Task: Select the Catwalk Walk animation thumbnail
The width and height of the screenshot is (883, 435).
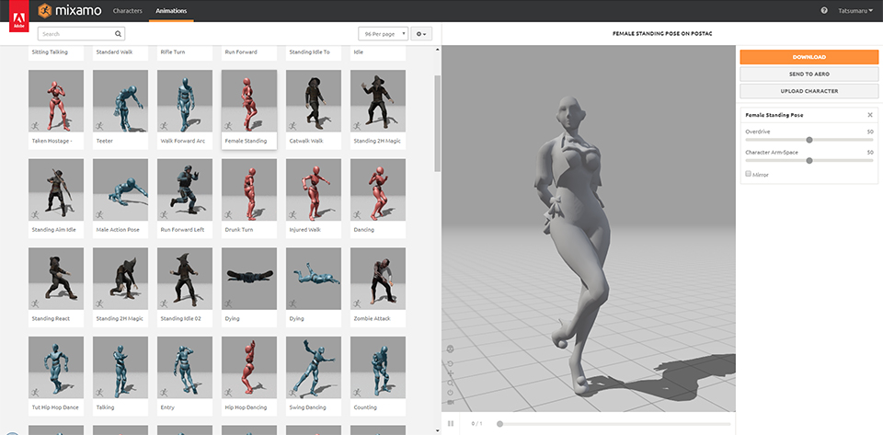Action: 314,101
